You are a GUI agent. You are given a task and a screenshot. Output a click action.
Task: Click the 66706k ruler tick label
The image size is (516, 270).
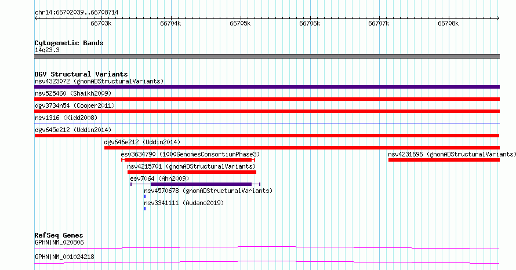click(x=310, y=23)
